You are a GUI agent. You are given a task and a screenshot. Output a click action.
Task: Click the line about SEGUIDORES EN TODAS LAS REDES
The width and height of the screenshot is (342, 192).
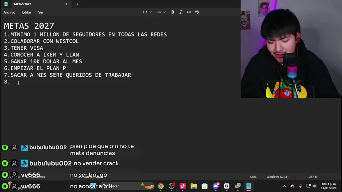[85, 34]
